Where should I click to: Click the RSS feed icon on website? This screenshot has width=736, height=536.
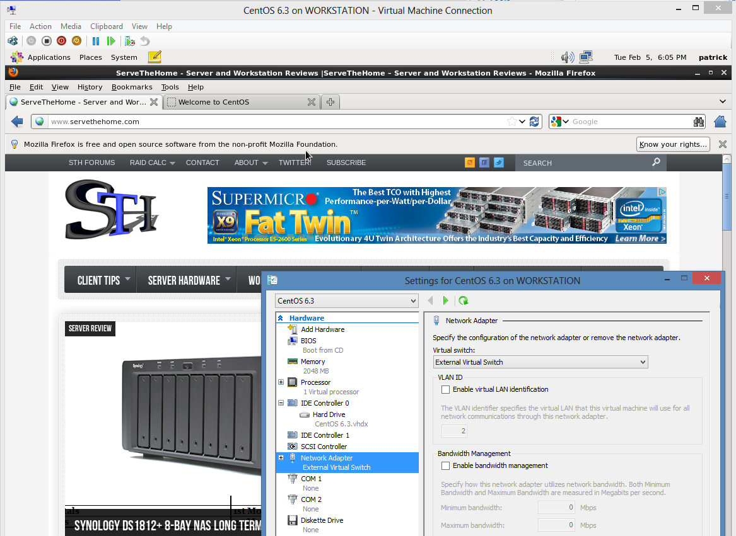click(x=469, y=163)
